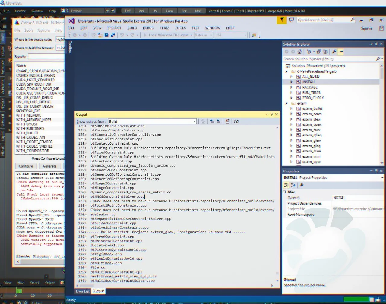The height and width of the screenshot is (304, 386).
Task: Click the Save icon in Visual Studio toolbar
Action: [106, 35]
